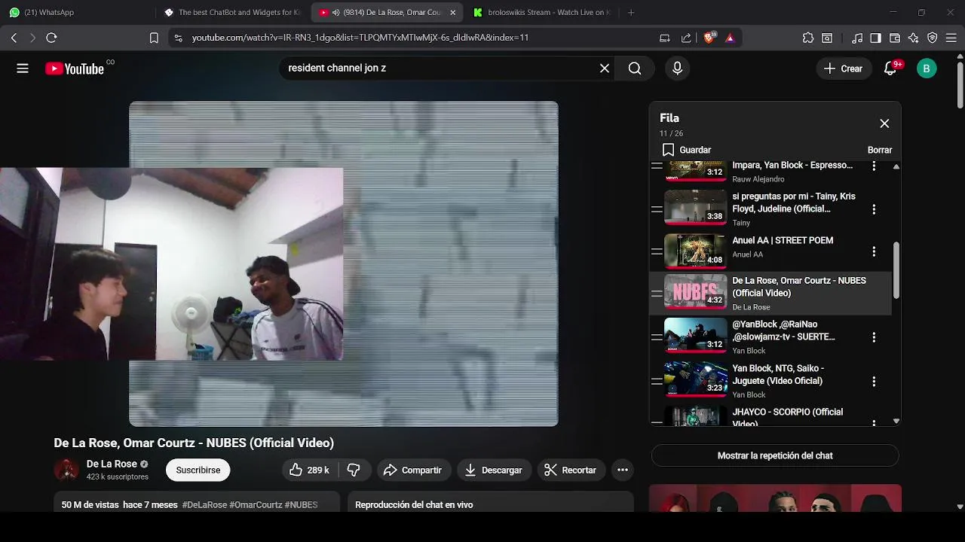Open the extensions puzzle icon
This screenshot has width=965, height=542.
point(808,38)
